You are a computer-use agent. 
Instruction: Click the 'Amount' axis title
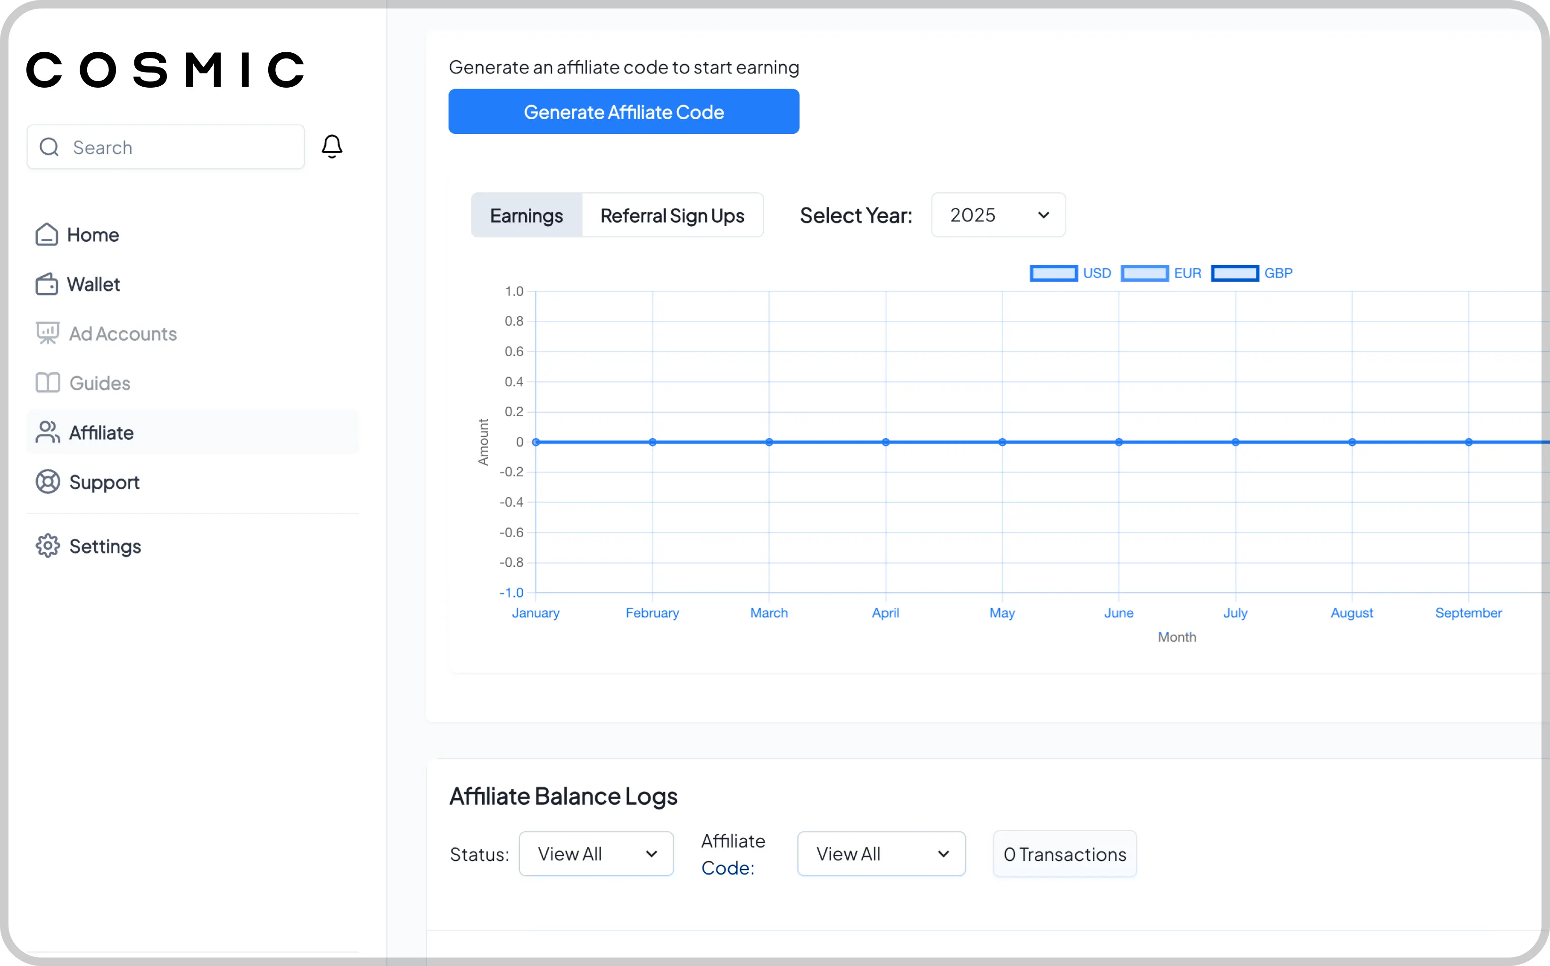[483, 442]
